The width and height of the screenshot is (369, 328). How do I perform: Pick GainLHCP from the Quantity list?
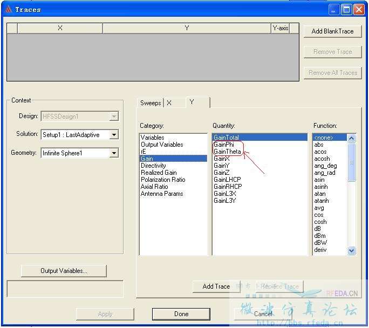[x=227, y=180]
